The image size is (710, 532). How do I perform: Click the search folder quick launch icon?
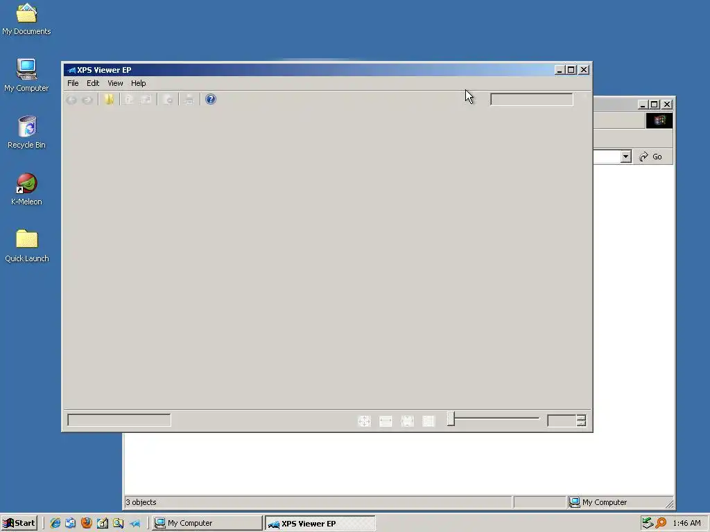click(118, 523)
